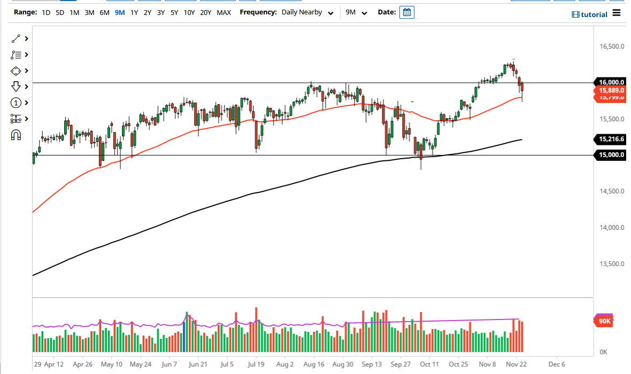Open the chart hamburger menu

click(617, 14)
